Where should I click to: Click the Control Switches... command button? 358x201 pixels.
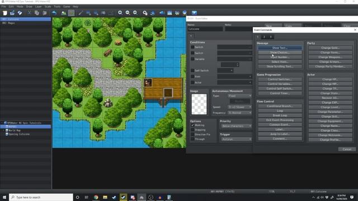click(280, 79)
